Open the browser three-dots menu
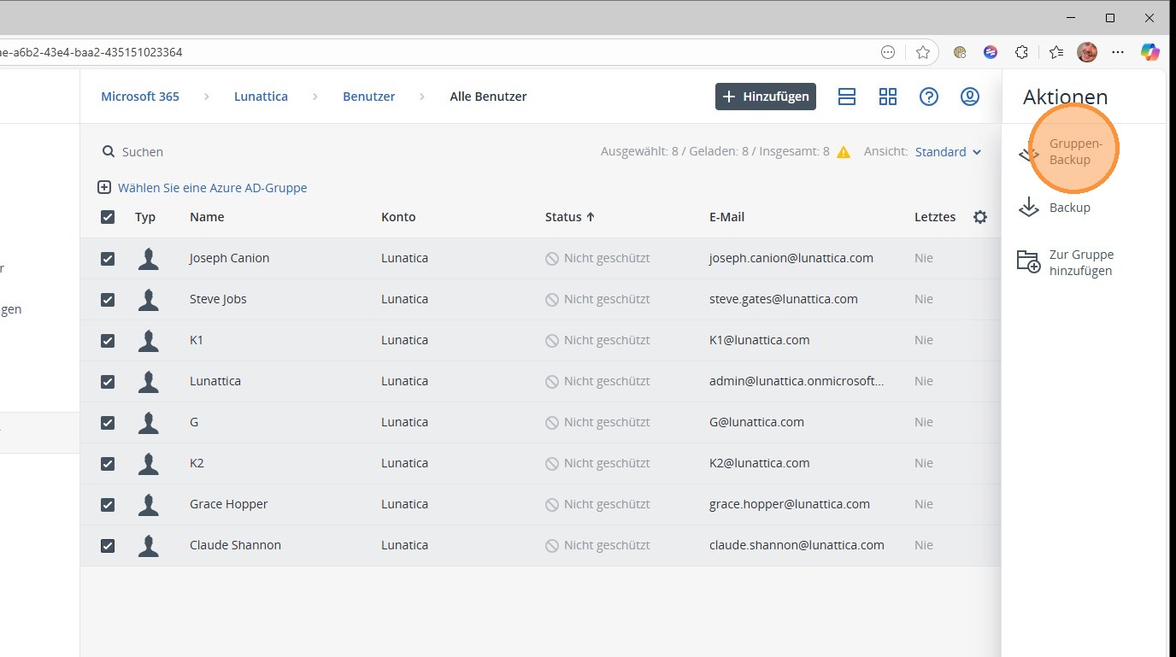1176x657 pixels. [x=1118, y=52]
